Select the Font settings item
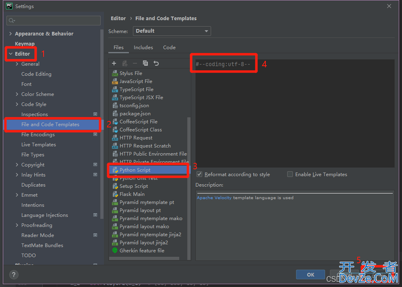Screen dimensions: 402x287 [27, 84]
